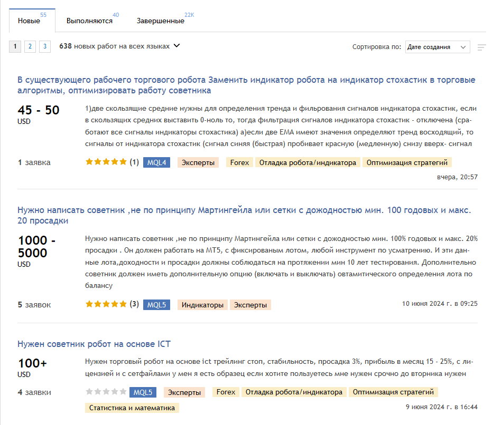
Task: Click the MQL5 tag on ICT job
Action: click(x=143, y=392)
